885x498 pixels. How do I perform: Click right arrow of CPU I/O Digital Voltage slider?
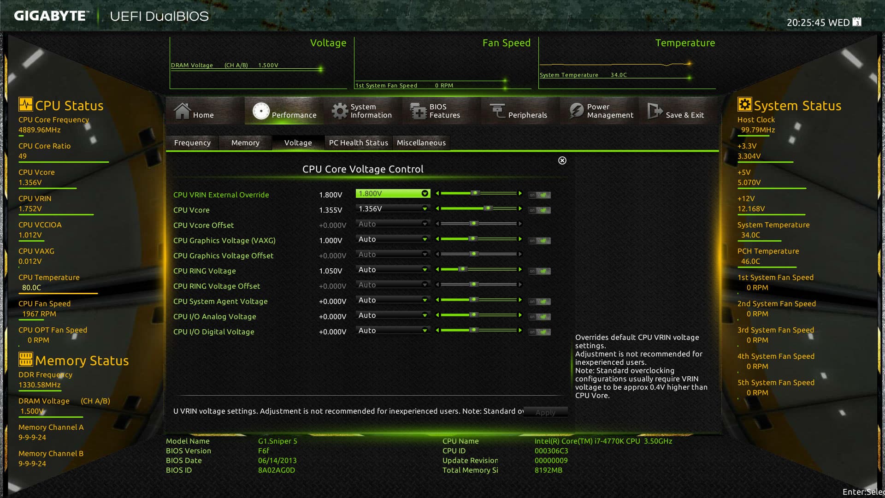tap(520, 331)
